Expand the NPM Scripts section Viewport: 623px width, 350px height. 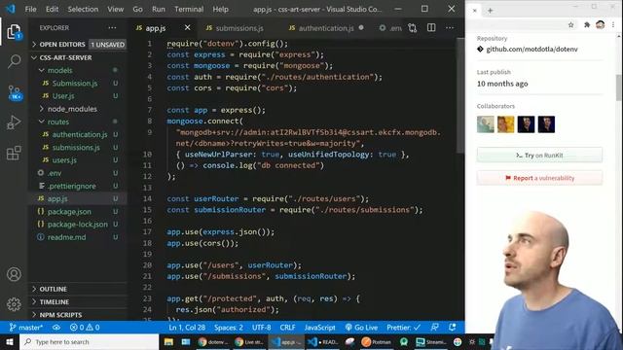click(78, 315)
